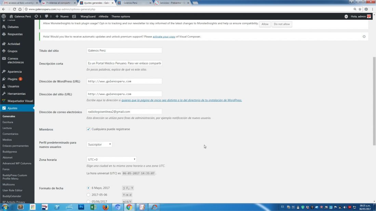Image resolution: width=376 pixels, height=211 pixels.
Task: Select date format 2017-05-06
Action: tap(88, 195)
